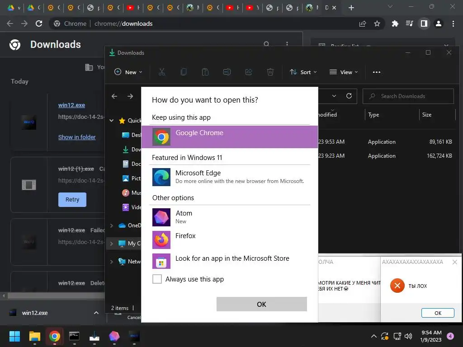Screen dimensions: 463x347
Task: Pick Atom from Other options
Action: [x=229, y=217]
